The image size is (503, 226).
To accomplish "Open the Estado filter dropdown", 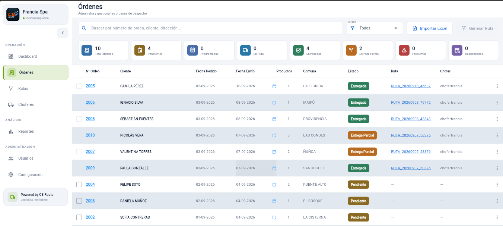I will point(375,28).
